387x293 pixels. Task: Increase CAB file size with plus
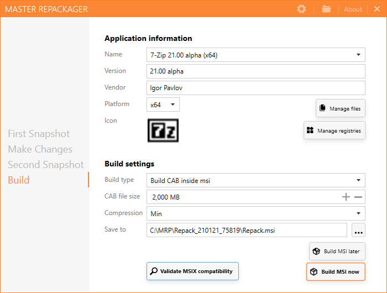pos(346,197)
